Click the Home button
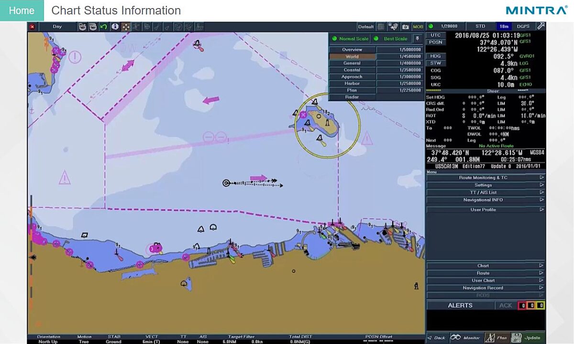This screenshot has width=574, height=344. [22, 10]
